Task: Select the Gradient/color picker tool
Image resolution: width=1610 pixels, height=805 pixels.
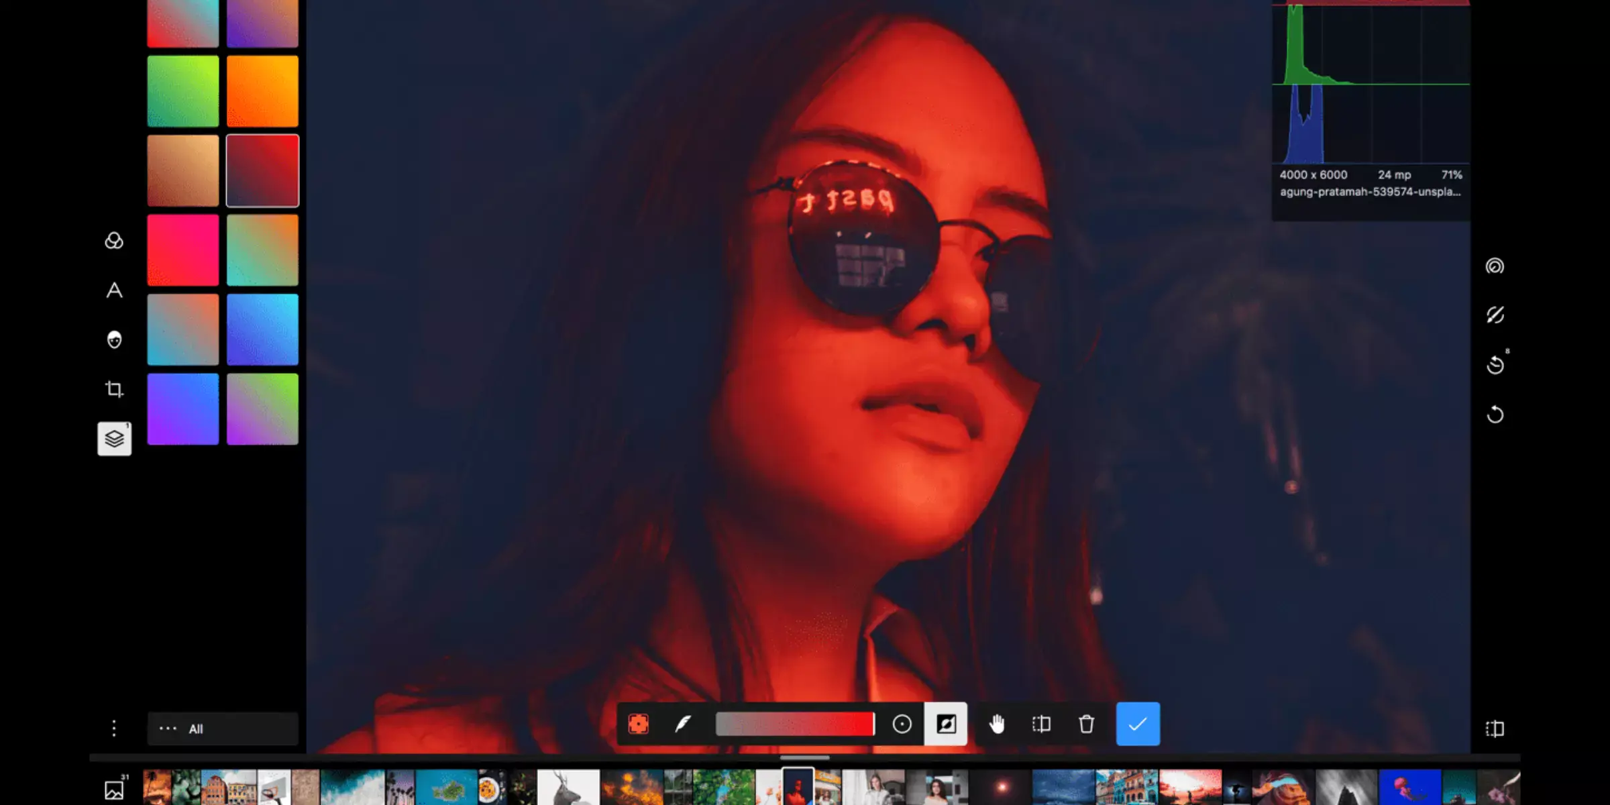Action: coord(795,724)
